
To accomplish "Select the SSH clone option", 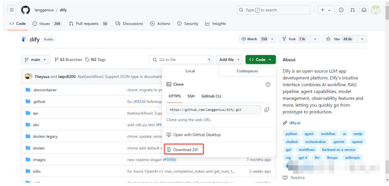I will click(x=191, y=96).
